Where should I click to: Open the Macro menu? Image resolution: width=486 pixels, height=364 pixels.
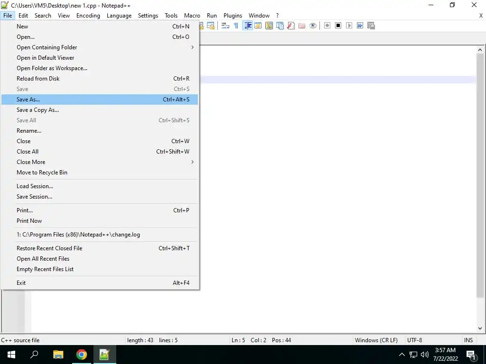click(x=192, y=16)
